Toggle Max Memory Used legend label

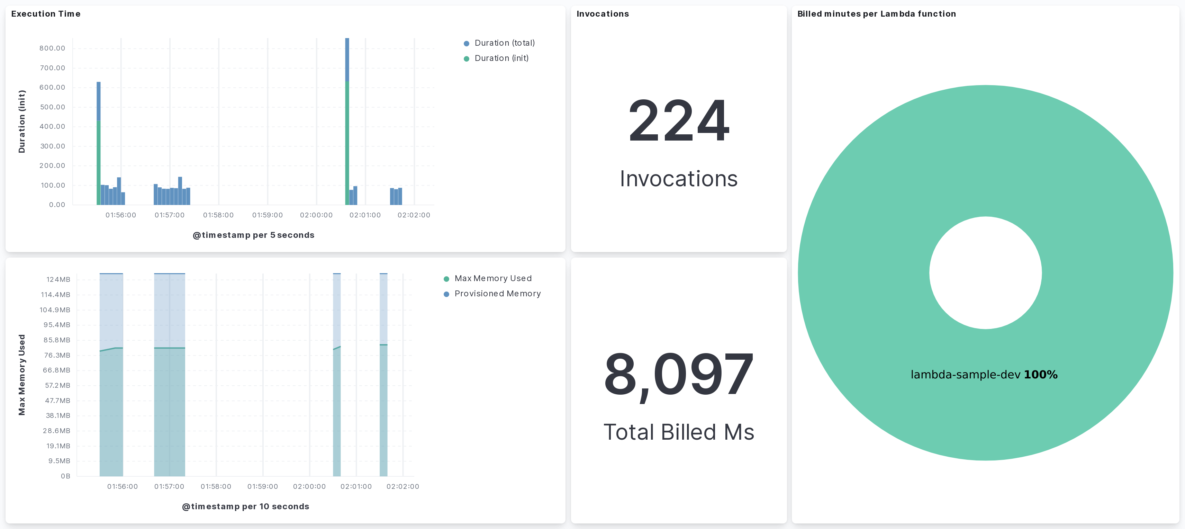pyautogui.click(x=493, y=278)
